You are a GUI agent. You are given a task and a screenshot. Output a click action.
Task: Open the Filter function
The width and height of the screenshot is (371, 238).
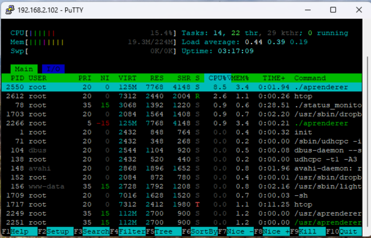[x=131, y=231]
